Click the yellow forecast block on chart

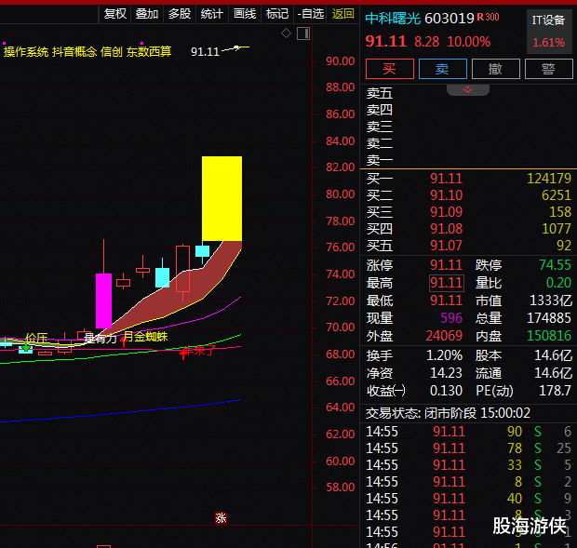click(x=221, y=198)
